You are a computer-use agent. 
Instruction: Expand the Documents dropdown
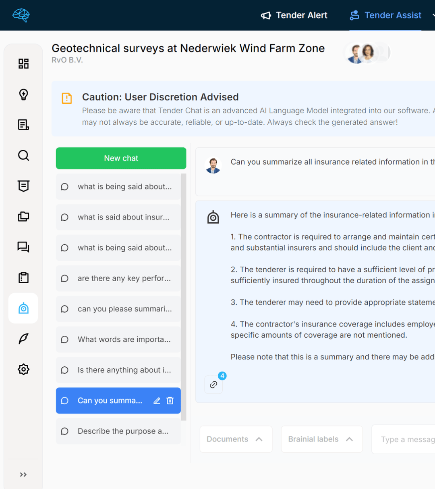coord(236,439)
